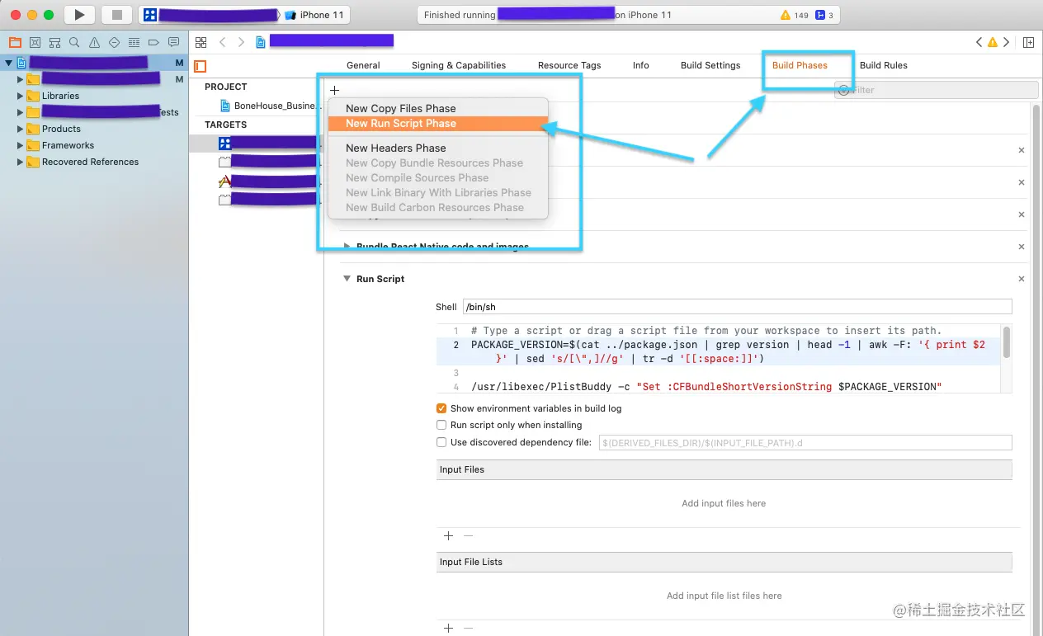Open the Debug navigator icon

tap(134, 42)
